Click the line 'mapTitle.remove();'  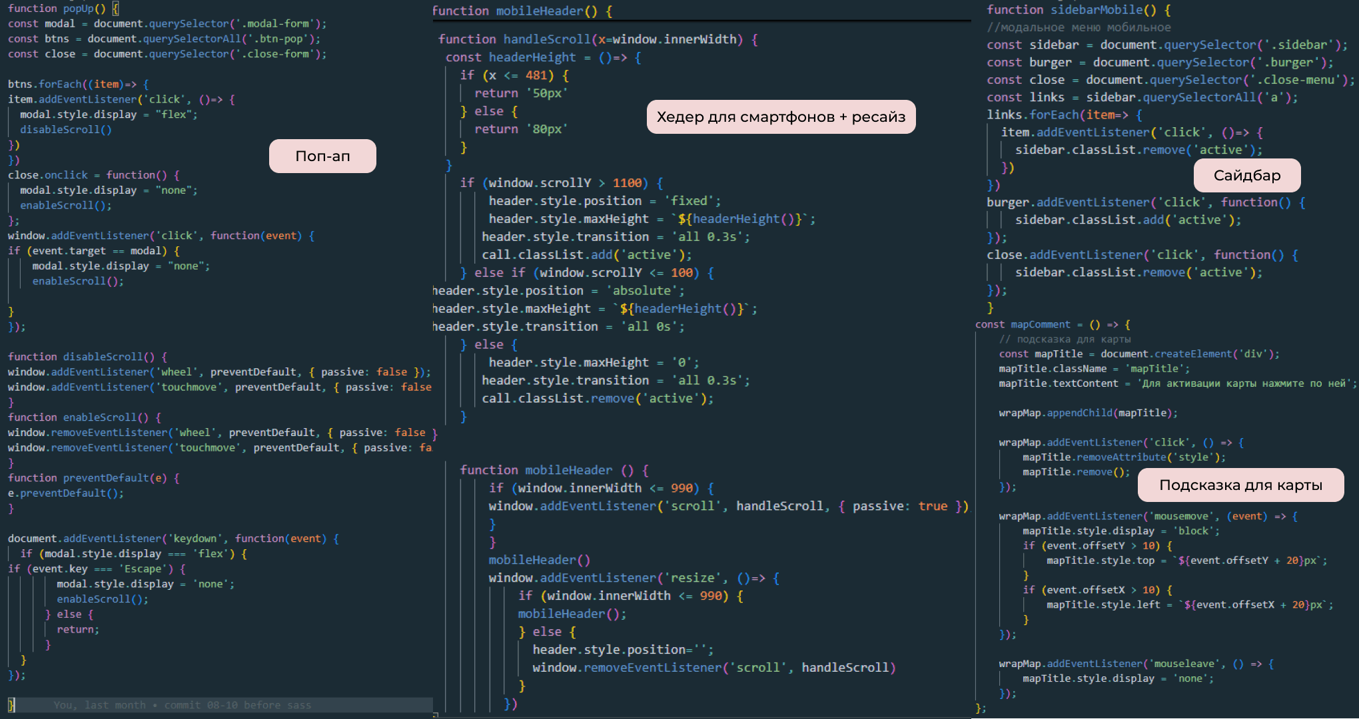pyautogui.click(x=1077, y=472)
